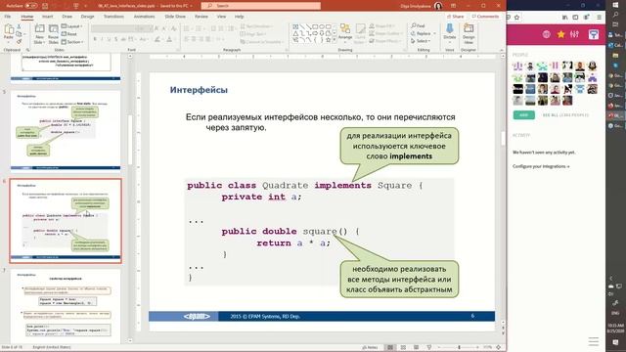This screenshot has width=626, height=352.
Task: Click the browser Library icon
Action: [564, 18]
